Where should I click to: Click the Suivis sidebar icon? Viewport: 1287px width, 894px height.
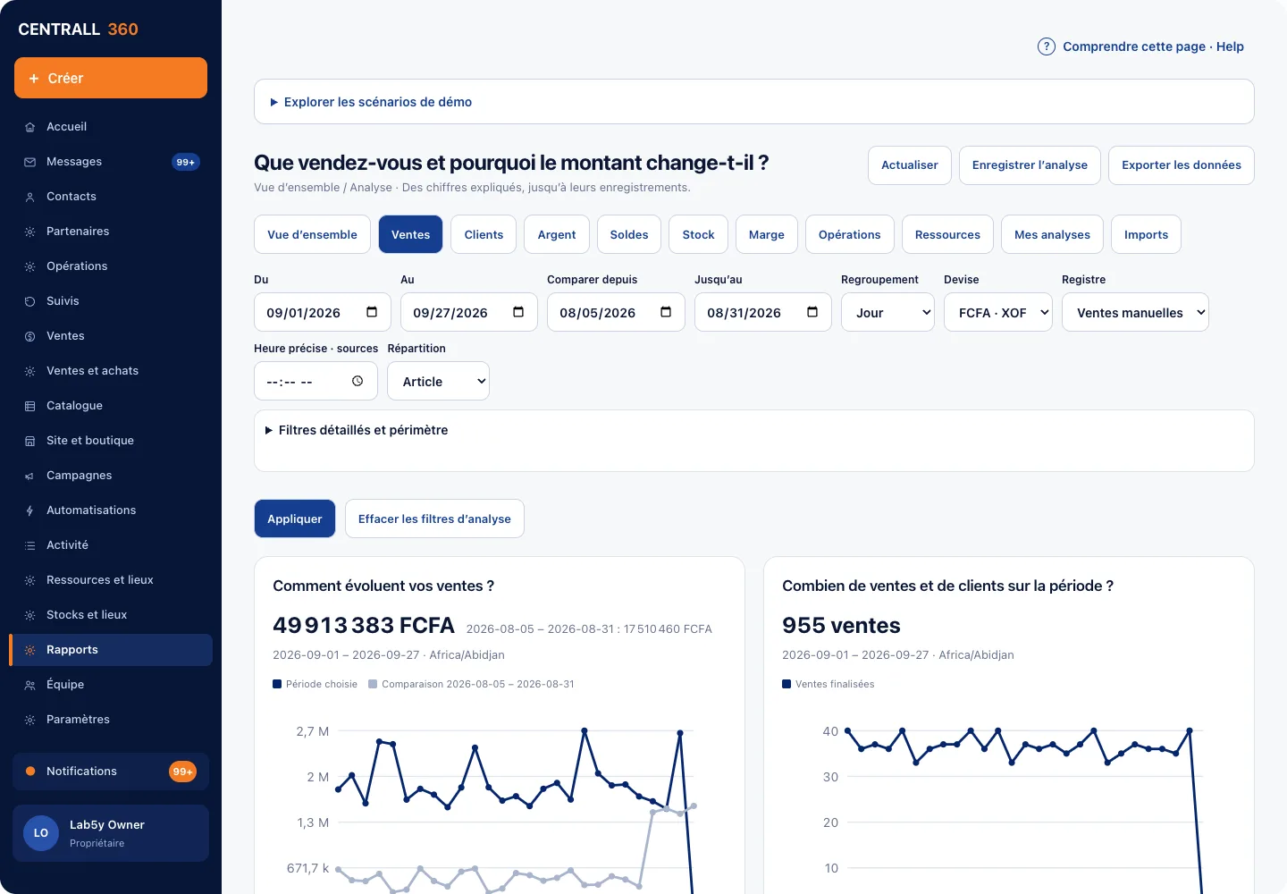[x=29, y=301]
